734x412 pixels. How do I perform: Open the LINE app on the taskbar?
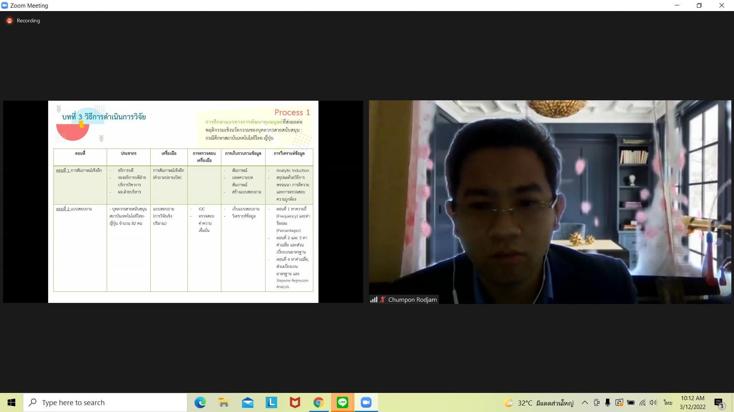click(342, 402)
